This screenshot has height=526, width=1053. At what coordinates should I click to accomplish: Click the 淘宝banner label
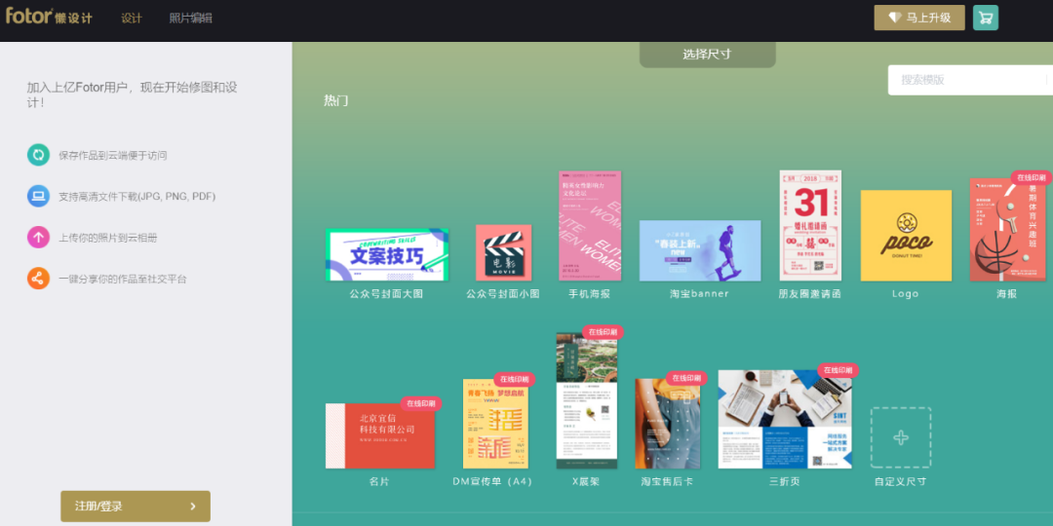[699, 294]
